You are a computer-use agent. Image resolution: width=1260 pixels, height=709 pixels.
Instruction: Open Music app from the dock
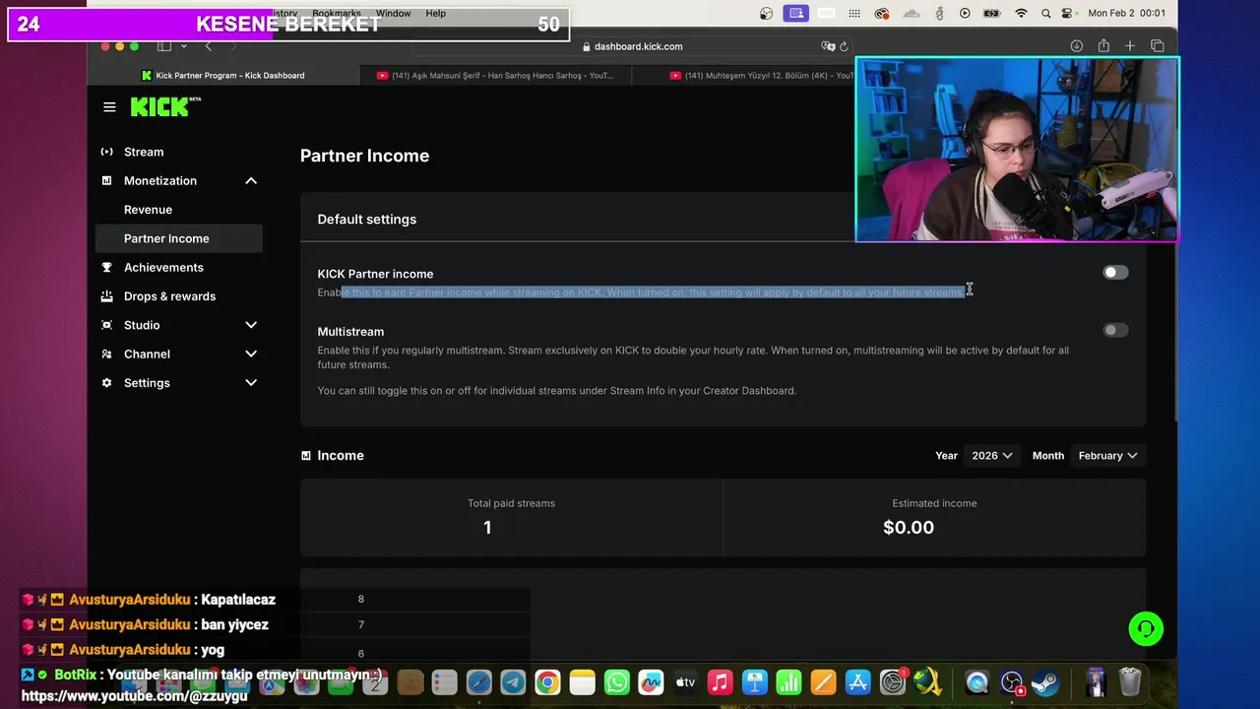(720, 682)
